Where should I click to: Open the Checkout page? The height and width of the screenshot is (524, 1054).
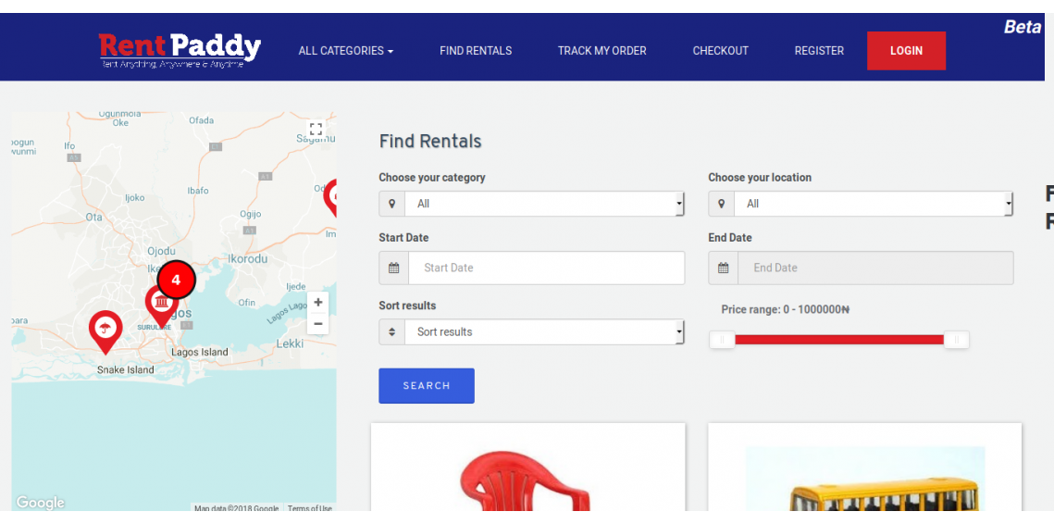(x=721, y=50)
